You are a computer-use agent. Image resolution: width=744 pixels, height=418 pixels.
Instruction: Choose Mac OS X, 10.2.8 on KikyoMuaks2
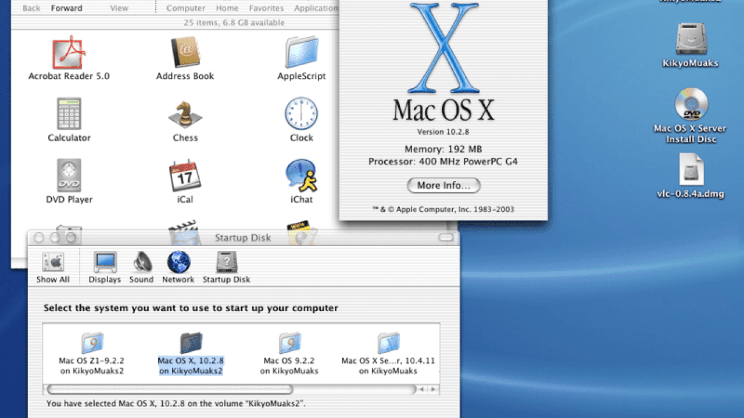[191, 354]
